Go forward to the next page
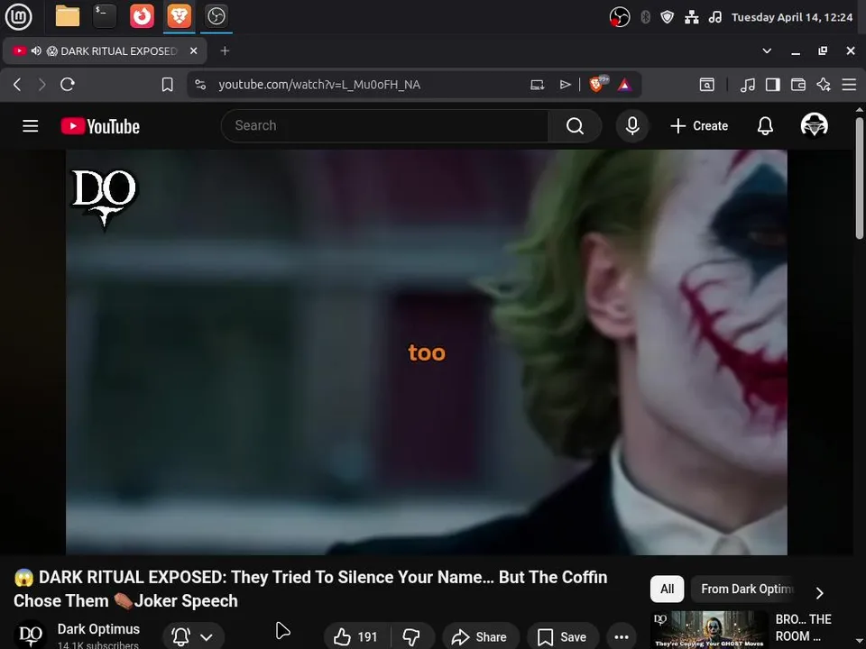 pos(42,85)
